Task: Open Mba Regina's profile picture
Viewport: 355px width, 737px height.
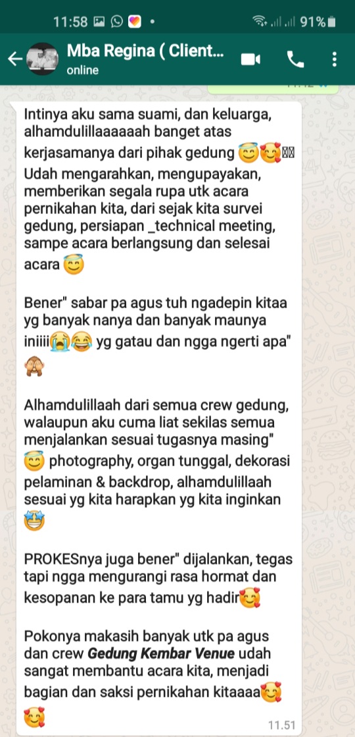Action: click(x=43, y=59)
